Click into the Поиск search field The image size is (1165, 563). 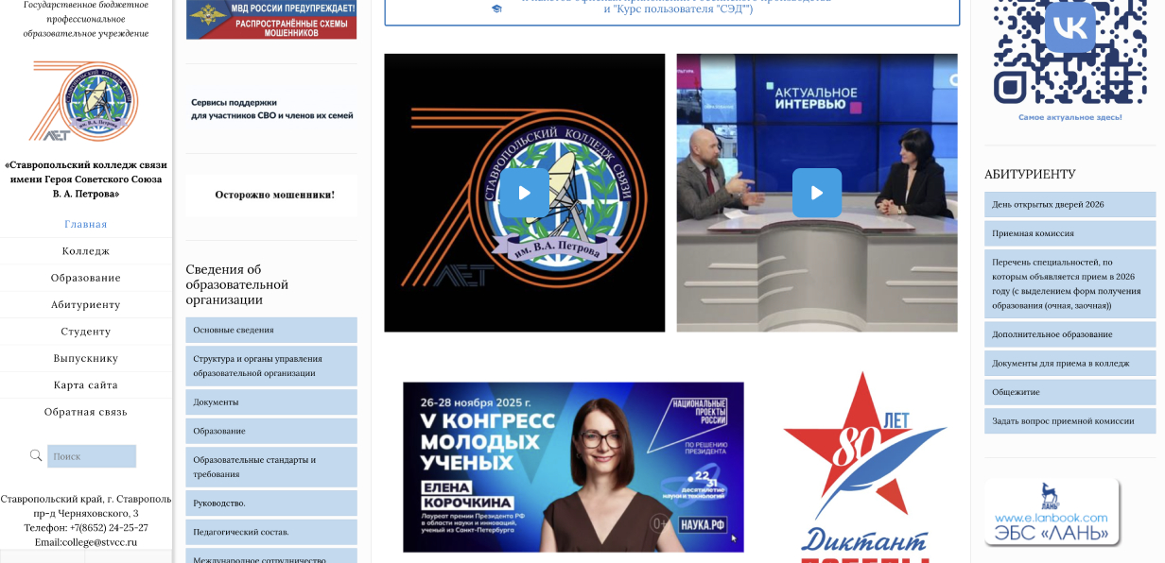92,456
